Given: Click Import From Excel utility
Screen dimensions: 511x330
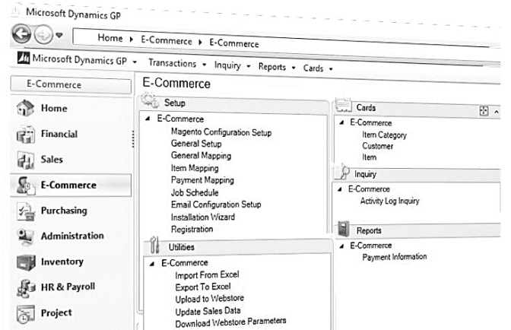Looking at the screenshot, I should (x=207, y=275).
